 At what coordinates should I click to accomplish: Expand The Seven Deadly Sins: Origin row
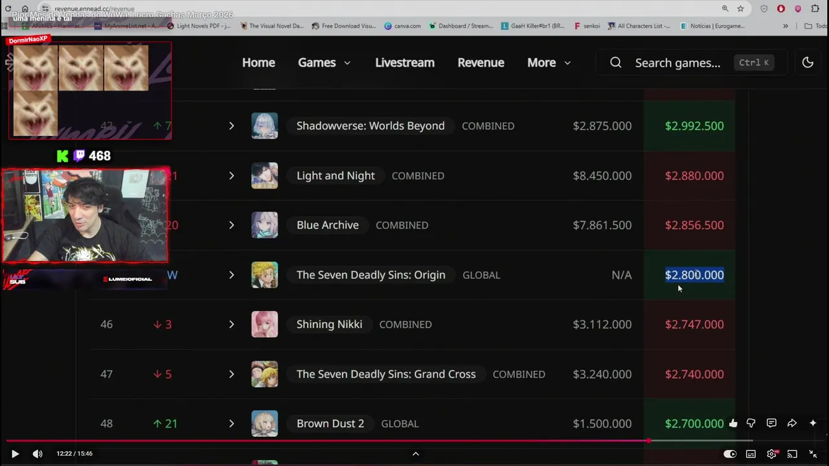click(x=231, y=275)
